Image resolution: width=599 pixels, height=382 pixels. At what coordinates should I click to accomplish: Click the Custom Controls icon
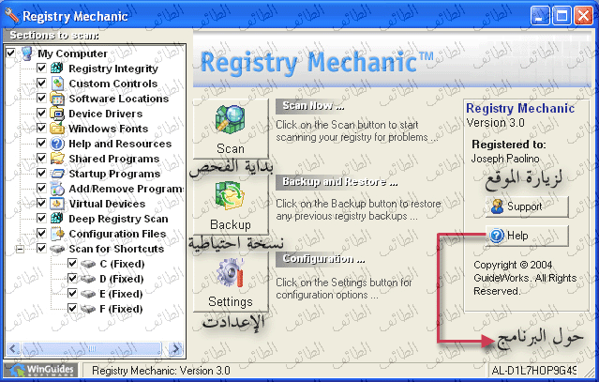[57, 84]
